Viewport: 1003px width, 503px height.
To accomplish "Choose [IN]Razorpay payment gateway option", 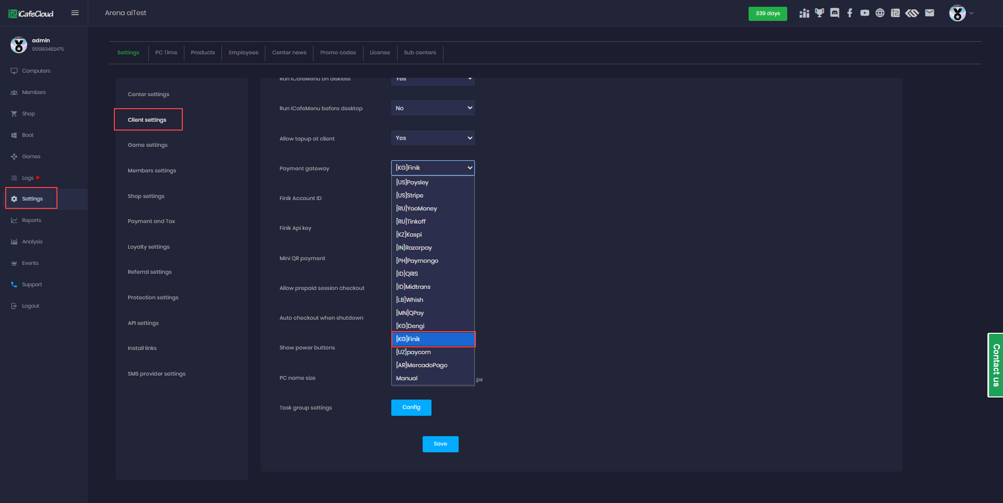I will click(414, 248).
